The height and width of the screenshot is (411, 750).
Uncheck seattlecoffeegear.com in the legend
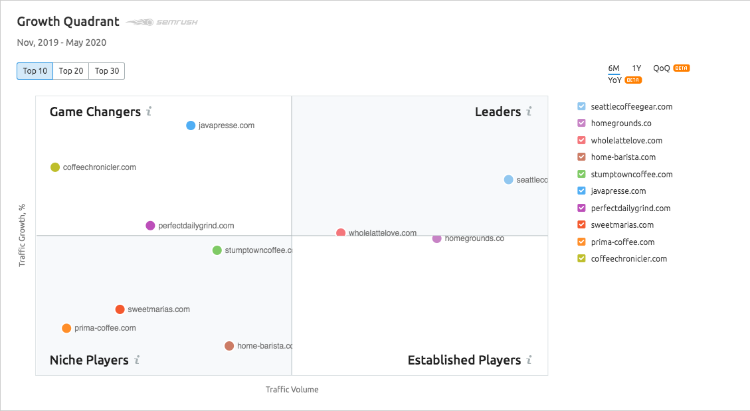pyautogui.click(x=582, y=106)
